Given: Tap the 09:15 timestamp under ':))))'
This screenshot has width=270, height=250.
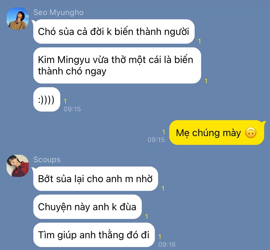Looking at the screenshot, I should (x=72, y=109).
